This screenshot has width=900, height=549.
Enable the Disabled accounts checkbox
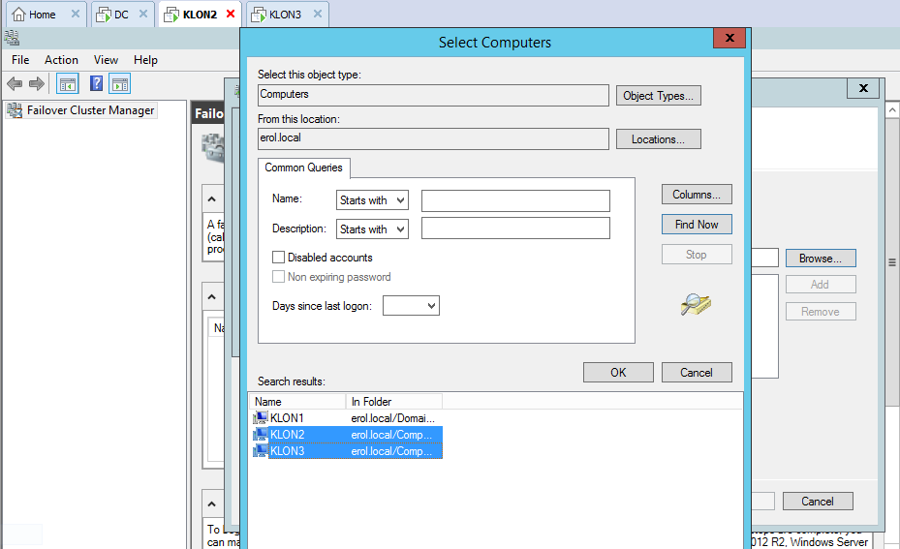click(x=279, y=258)
